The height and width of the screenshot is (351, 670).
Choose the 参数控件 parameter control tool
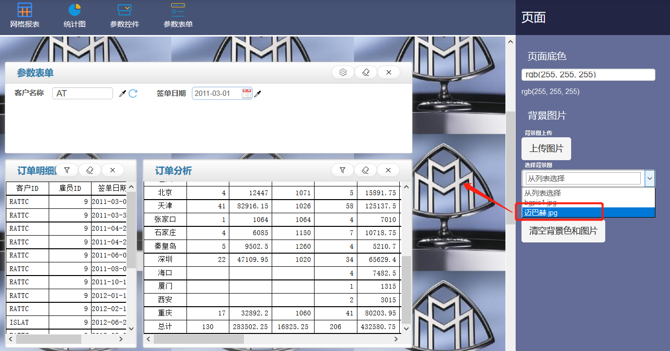(125, 15)
